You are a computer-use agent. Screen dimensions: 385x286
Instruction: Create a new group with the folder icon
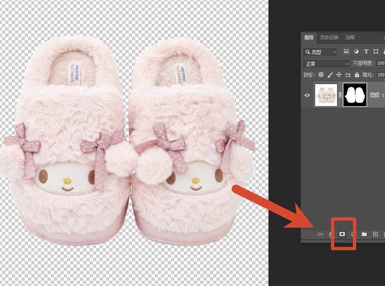[364, 234]
